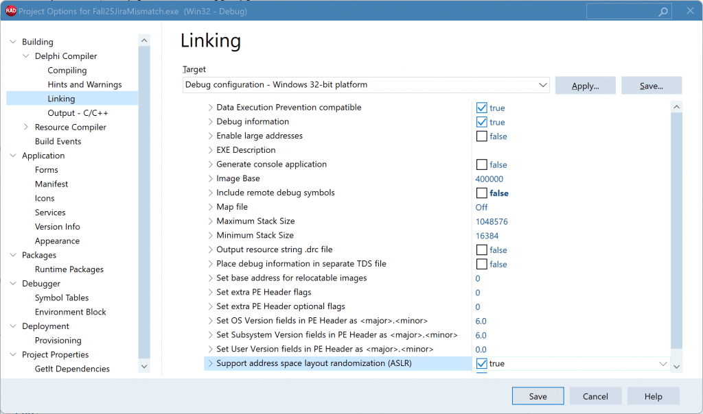Open the Build Events page
703x414 pixels.
[58, 141]
